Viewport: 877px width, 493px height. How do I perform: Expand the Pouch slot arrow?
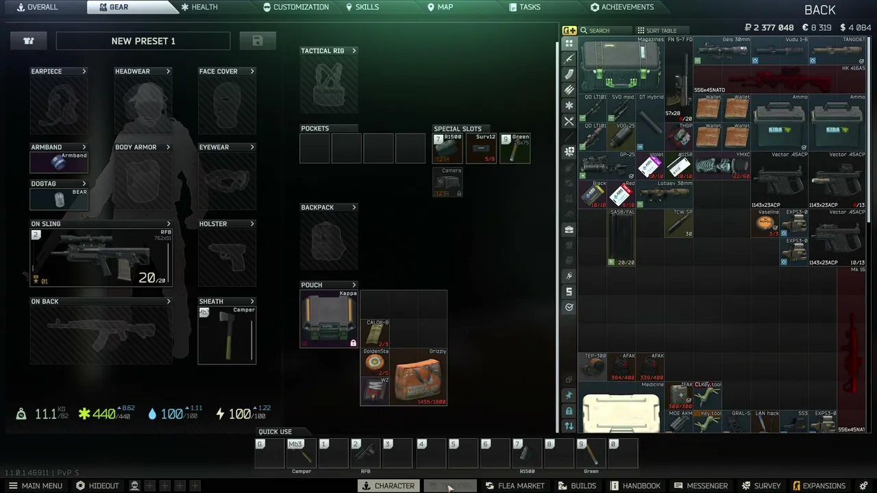(354, 285)
